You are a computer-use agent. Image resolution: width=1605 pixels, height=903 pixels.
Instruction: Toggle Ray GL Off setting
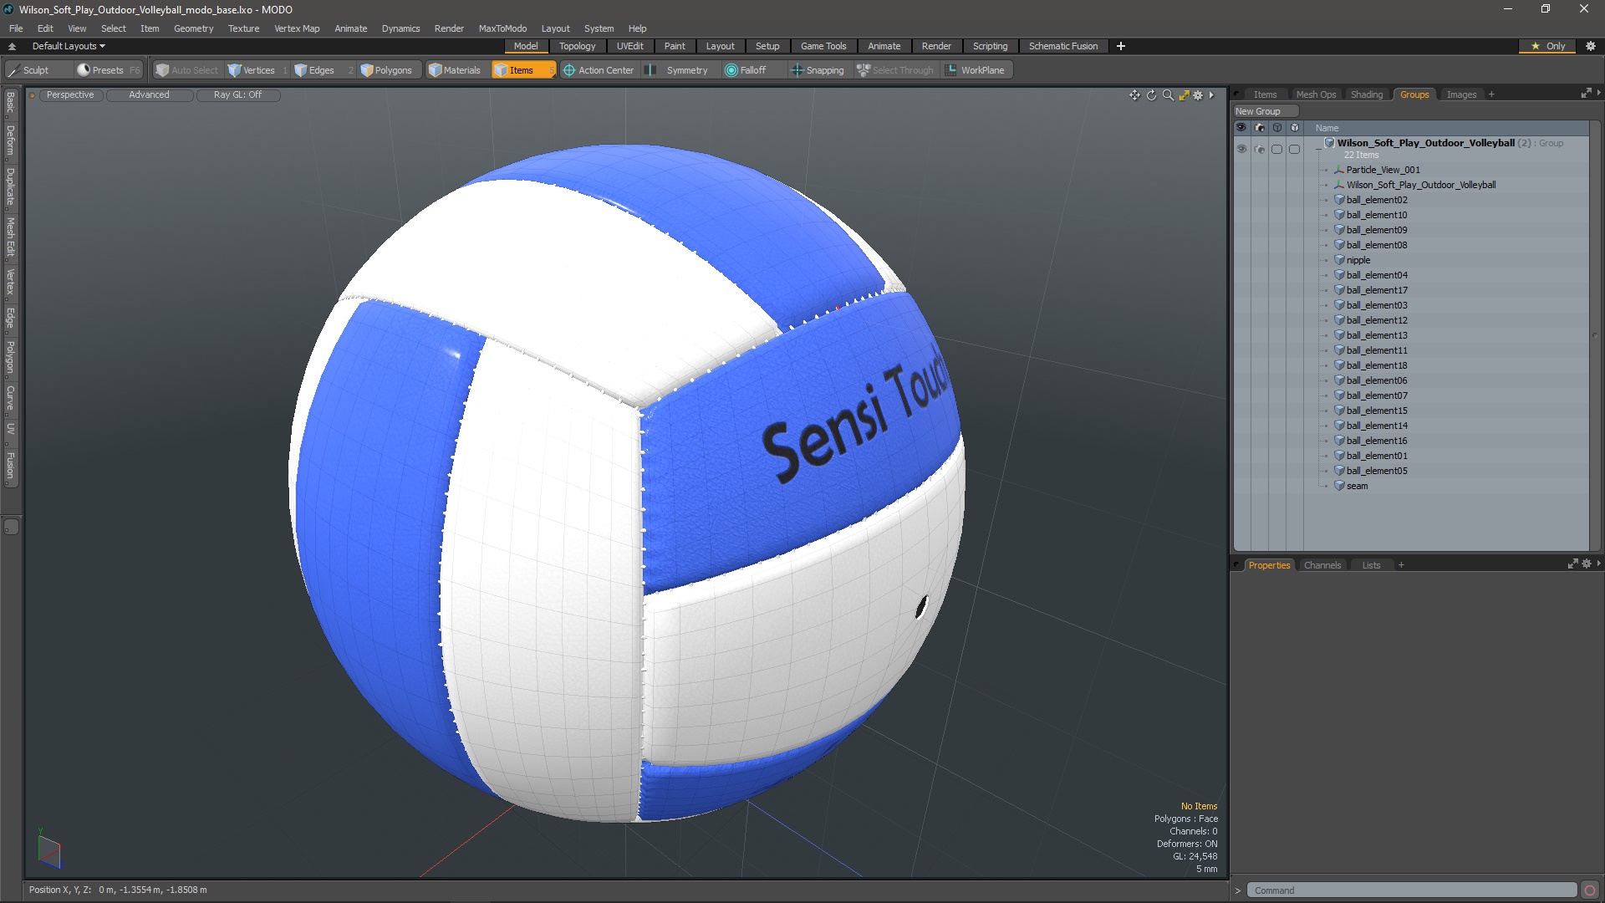[237, 95]
